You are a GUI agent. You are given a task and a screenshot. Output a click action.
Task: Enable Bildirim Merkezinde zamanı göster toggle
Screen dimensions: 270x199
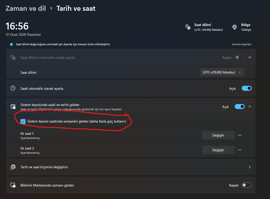tap(246, 185)
